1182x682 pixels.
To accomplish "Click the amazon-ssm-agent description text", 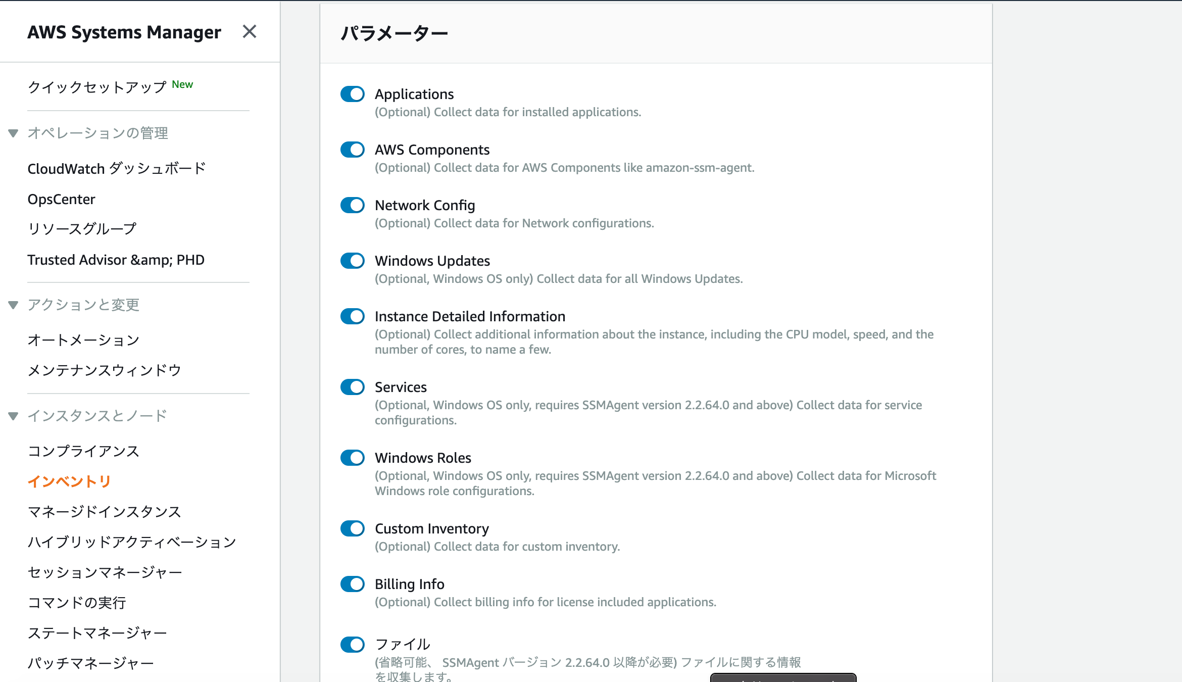I will click(x=564, y=168).
